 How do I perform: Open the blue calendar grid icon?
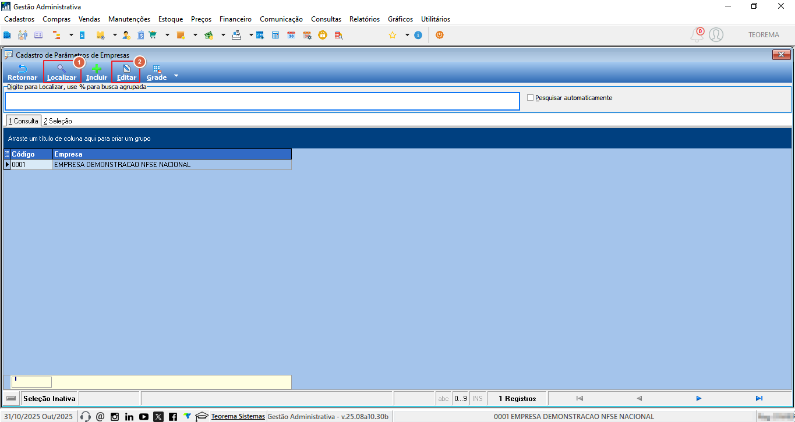[x=260, y=35]
